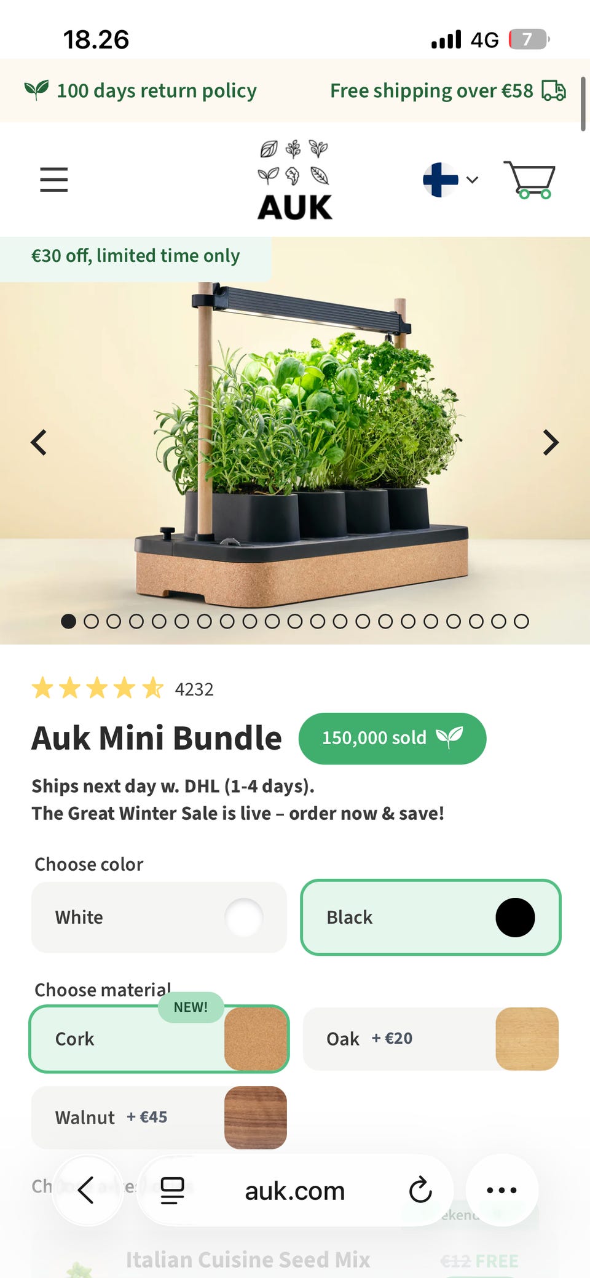Go to previous product image arrow
Screen dimensions: 590x1278
tap(39, 442)
